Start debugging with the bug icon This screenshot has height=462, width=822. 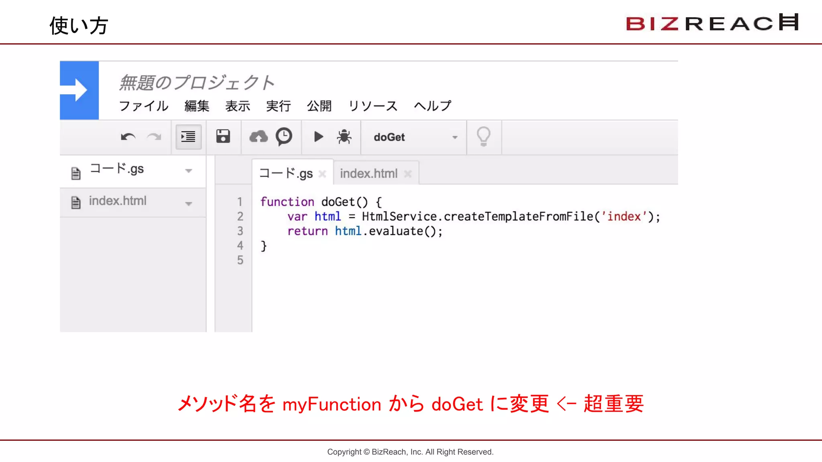tap(344, 137)
